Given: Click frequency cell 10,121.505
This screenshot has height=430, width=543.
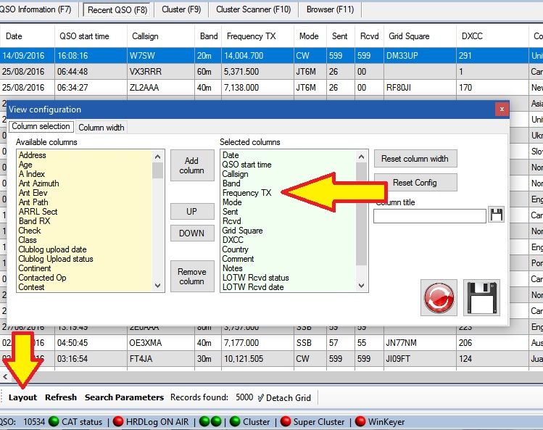Looking at the screenshot, I should coord(257,359).
